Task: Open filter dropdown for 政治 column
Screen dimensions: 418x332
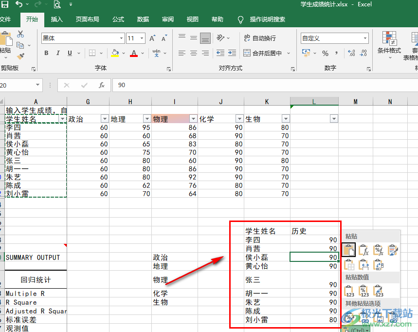Action: (x=105, y=119)
